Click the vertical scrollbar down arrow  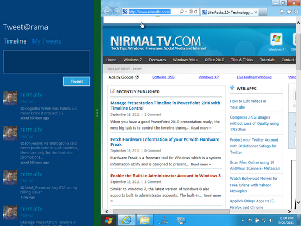(298, 202)
